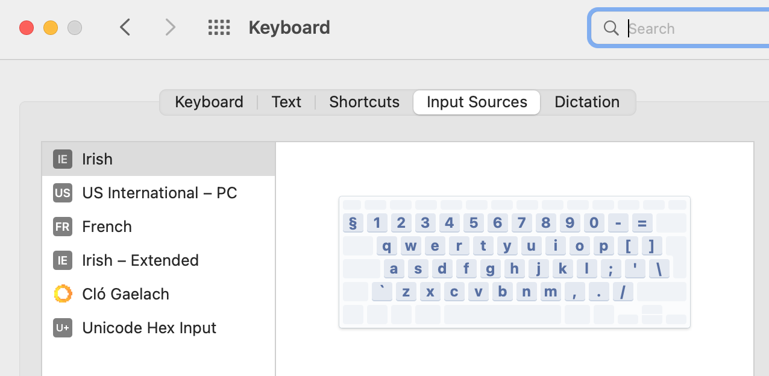Viewport: 769px width, 376px height.
Task: Go back with the left chevron
Action: (x=125, y=28)
